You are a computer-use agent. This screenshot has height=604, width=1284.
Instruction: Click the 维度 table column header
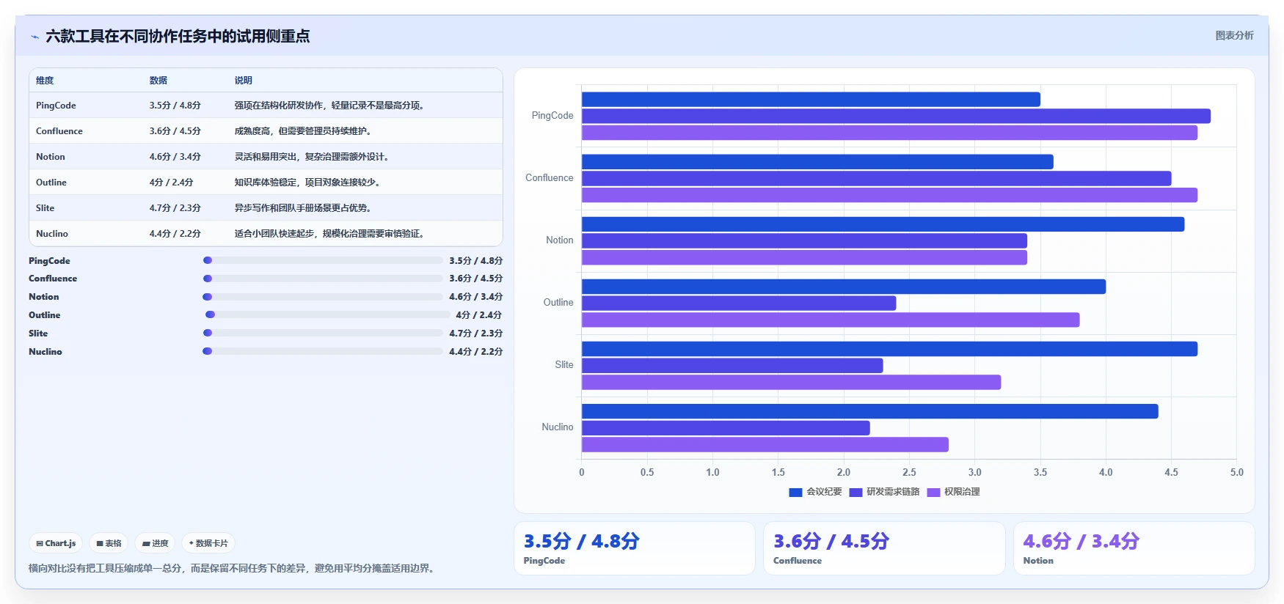tap(45, 81)
